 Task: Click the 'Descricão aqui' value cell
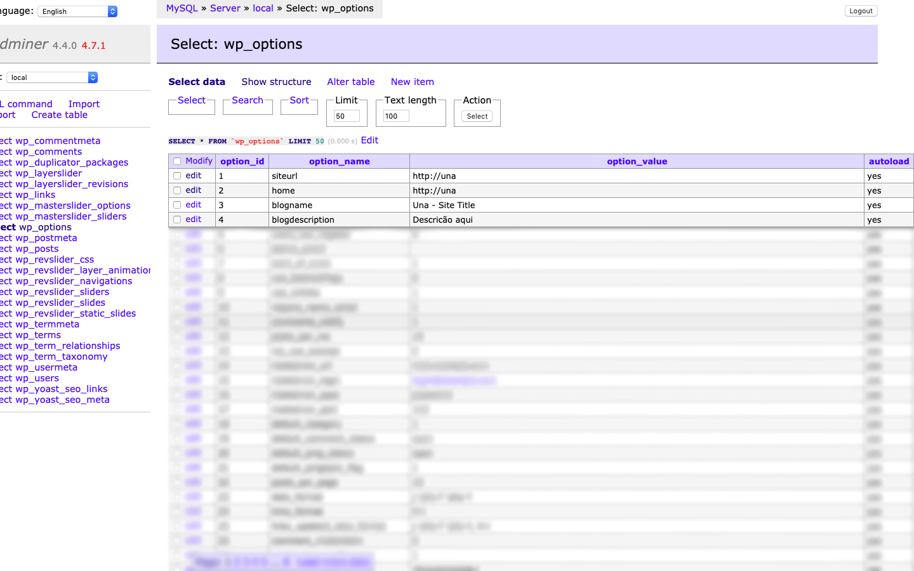click(x=637, y=220)
